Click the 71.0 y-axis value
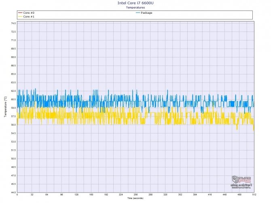The width and height of the screenshot is (271, 203). point(13,40)
